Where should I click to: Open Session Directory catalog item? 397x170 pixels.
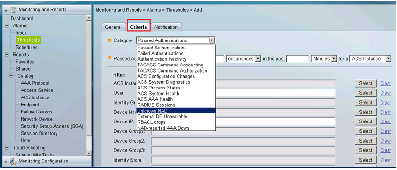tap(39, 133)
